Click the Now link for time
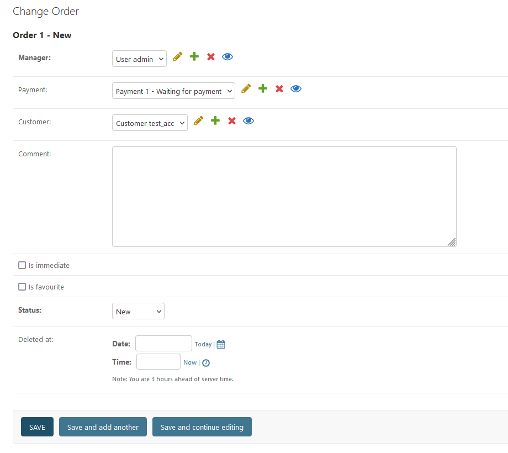The image size is (508, 453). 190,362
